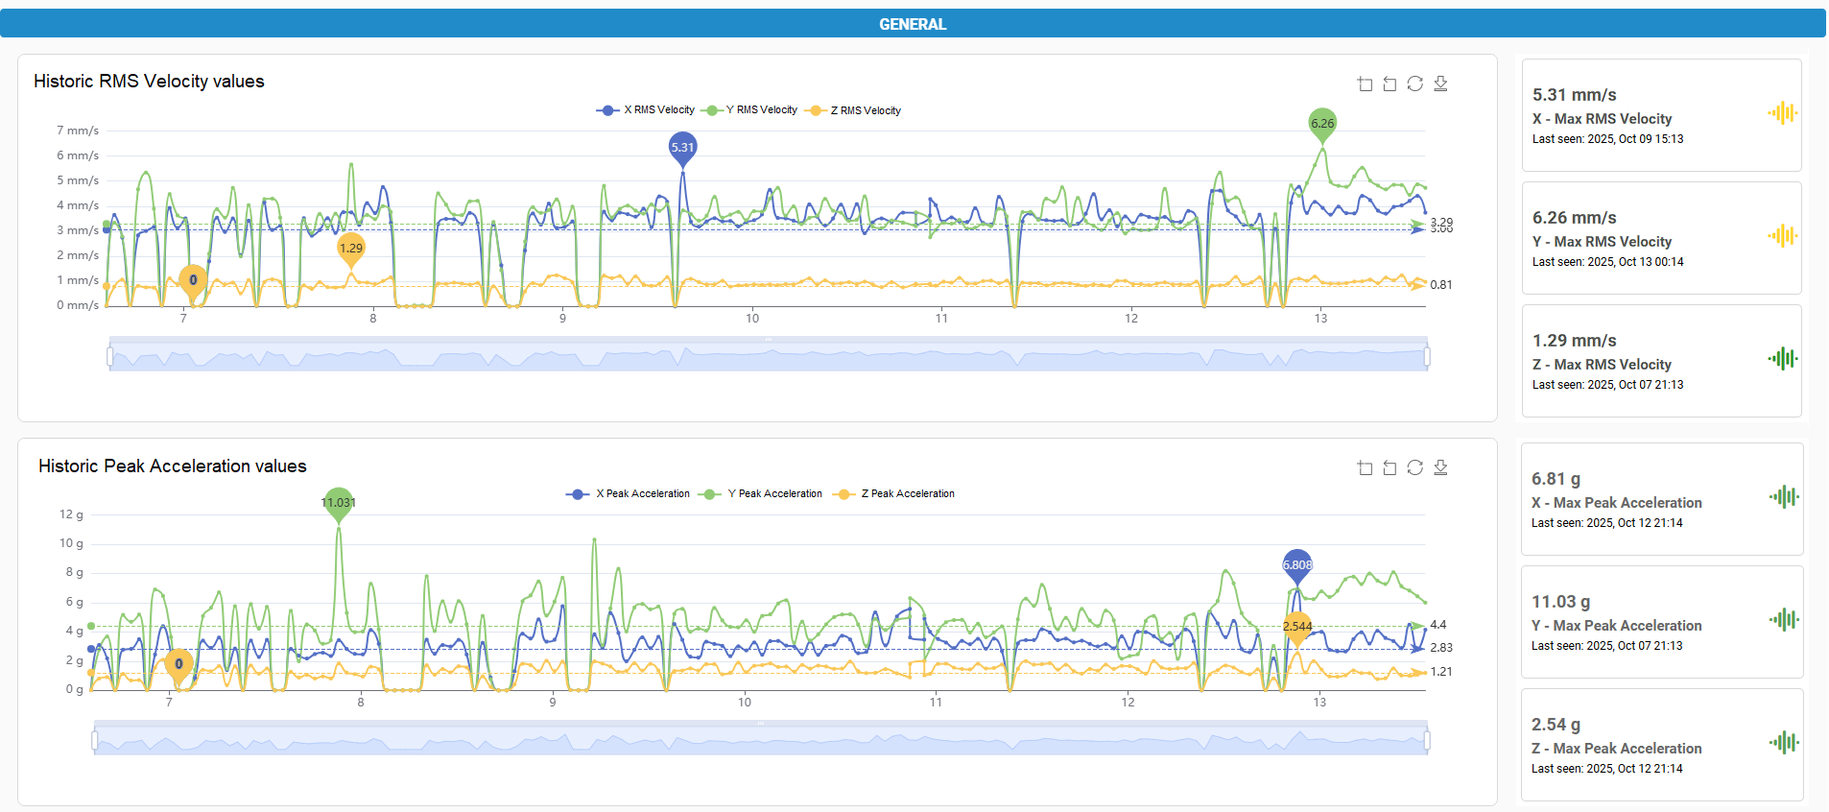Toggle Z Peak Acceleration legend item
This screenshot has width=1829, height=812.
pyautogui.click(x=894, y=494)
